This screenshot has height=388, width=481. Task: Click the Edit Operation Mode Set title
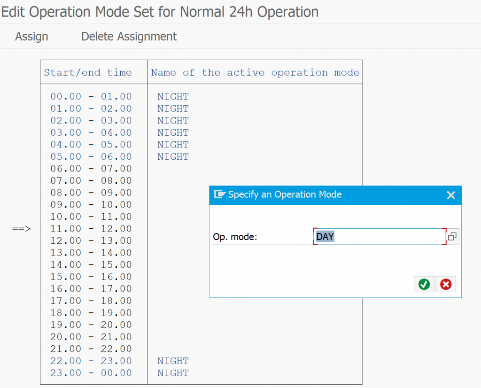(x=160, y=11)
